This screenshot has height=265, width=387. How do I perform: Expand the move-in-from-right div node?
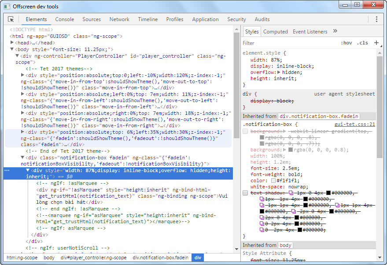22,113
